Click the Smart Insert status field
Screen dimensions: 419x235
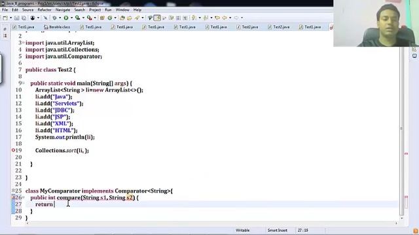coord(278,230)
